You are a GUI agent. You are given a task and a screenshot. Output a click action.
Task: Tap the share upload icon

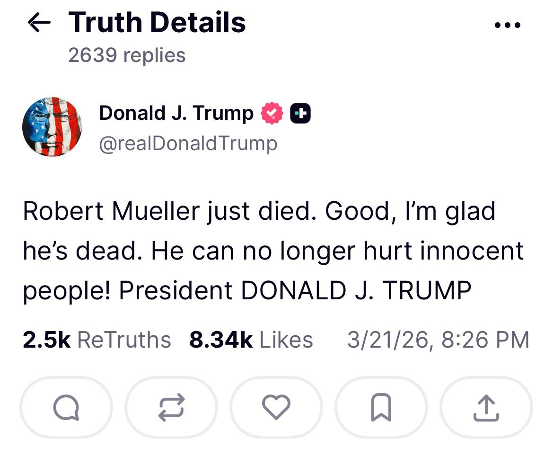pos(486,407)
